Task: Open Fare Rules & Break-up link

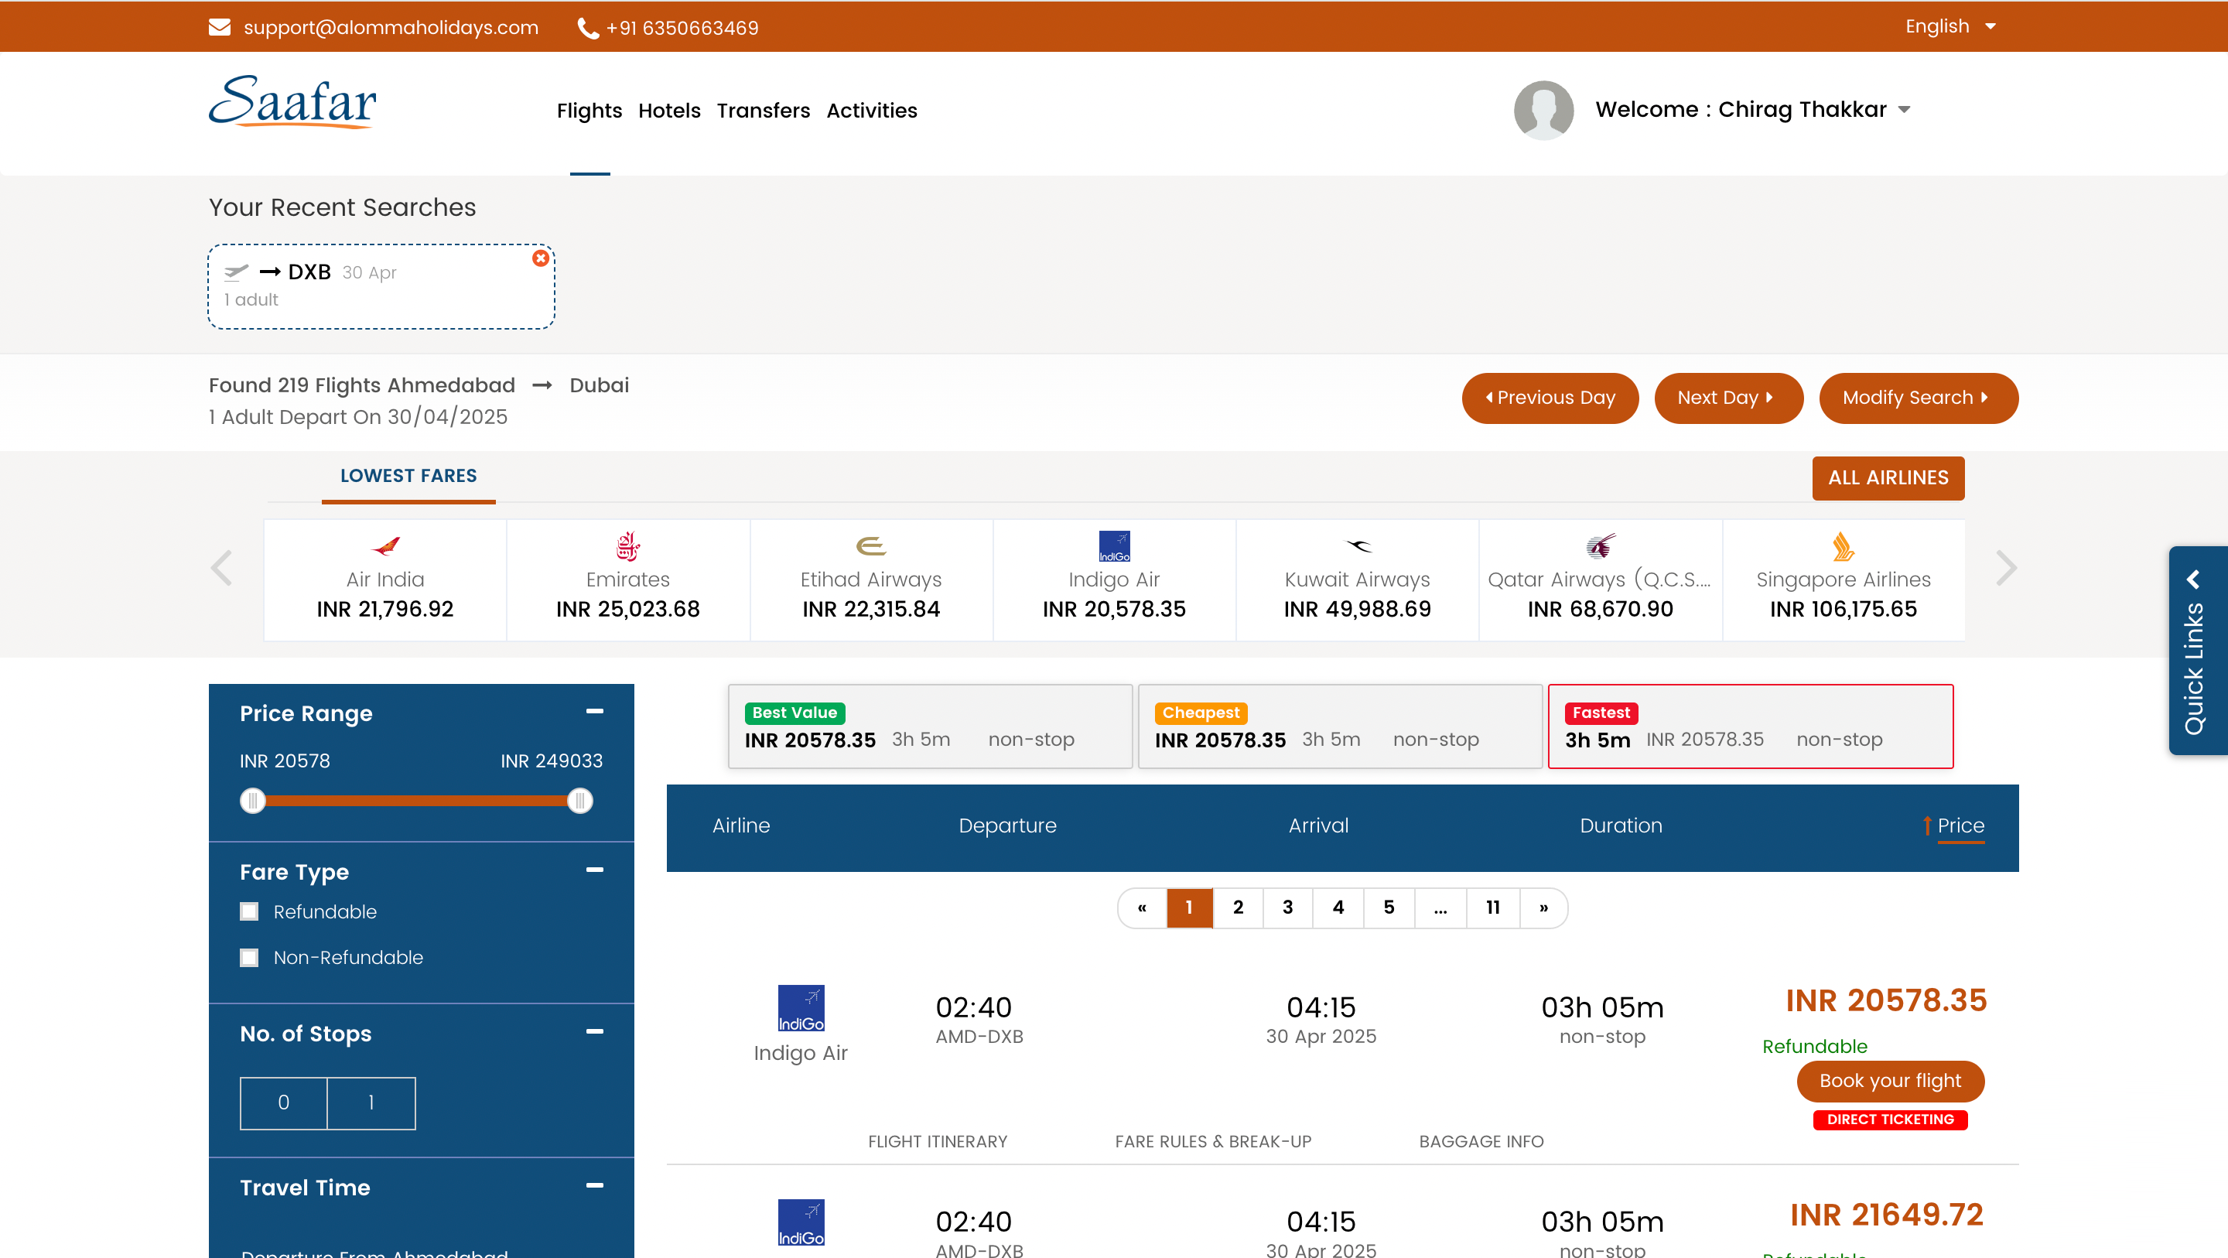Action: tap(1212, 1141)
